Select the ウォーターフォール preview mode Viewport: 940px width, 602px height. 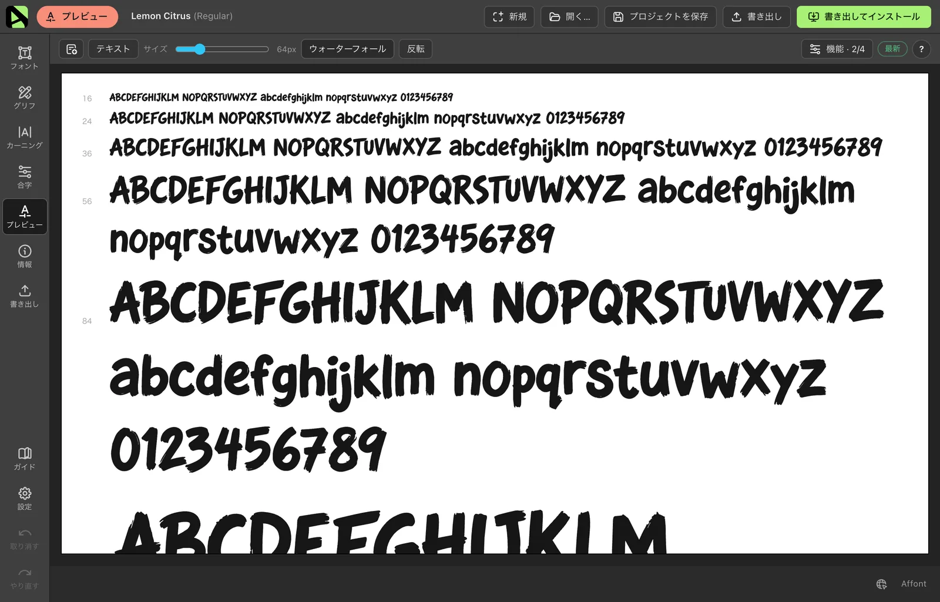click(x=348, y=49)
